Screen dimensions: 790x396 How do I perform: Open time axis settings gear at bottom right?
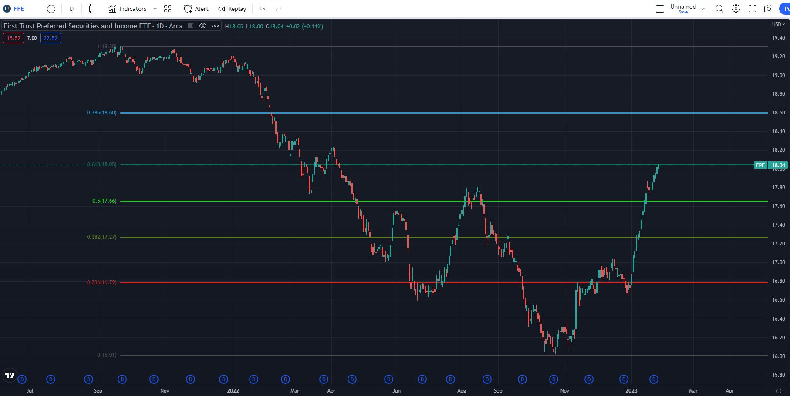coord(779,391)
